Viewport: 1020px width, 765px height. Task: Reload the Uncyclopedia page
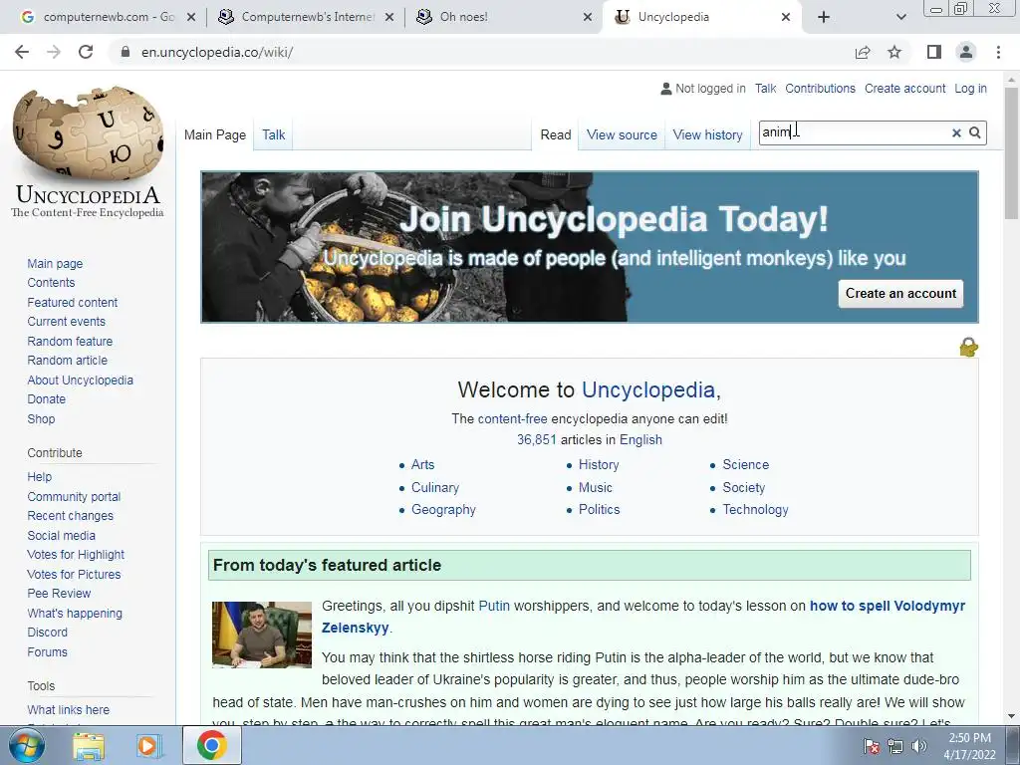86,52
